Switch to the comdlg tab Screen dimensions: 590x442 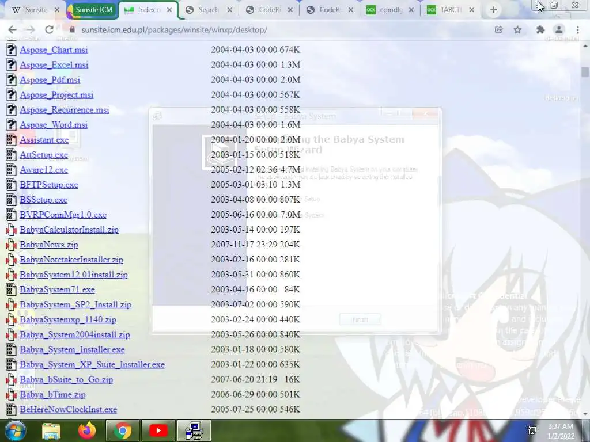coord(390,10)
